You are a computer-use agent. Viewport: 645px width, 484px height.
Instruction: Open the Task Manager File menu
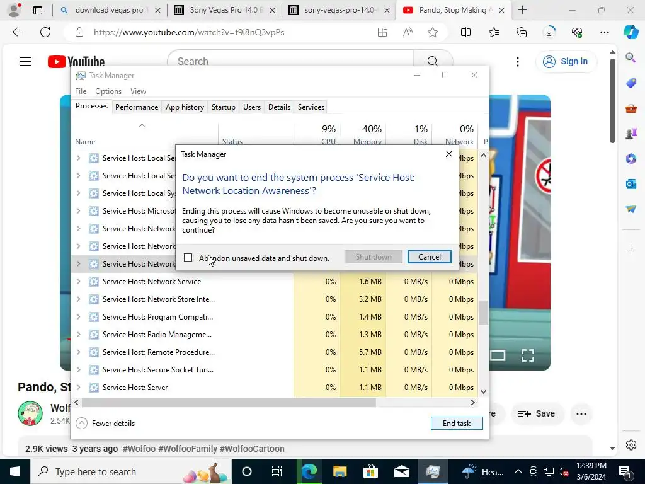pos(81,91)
